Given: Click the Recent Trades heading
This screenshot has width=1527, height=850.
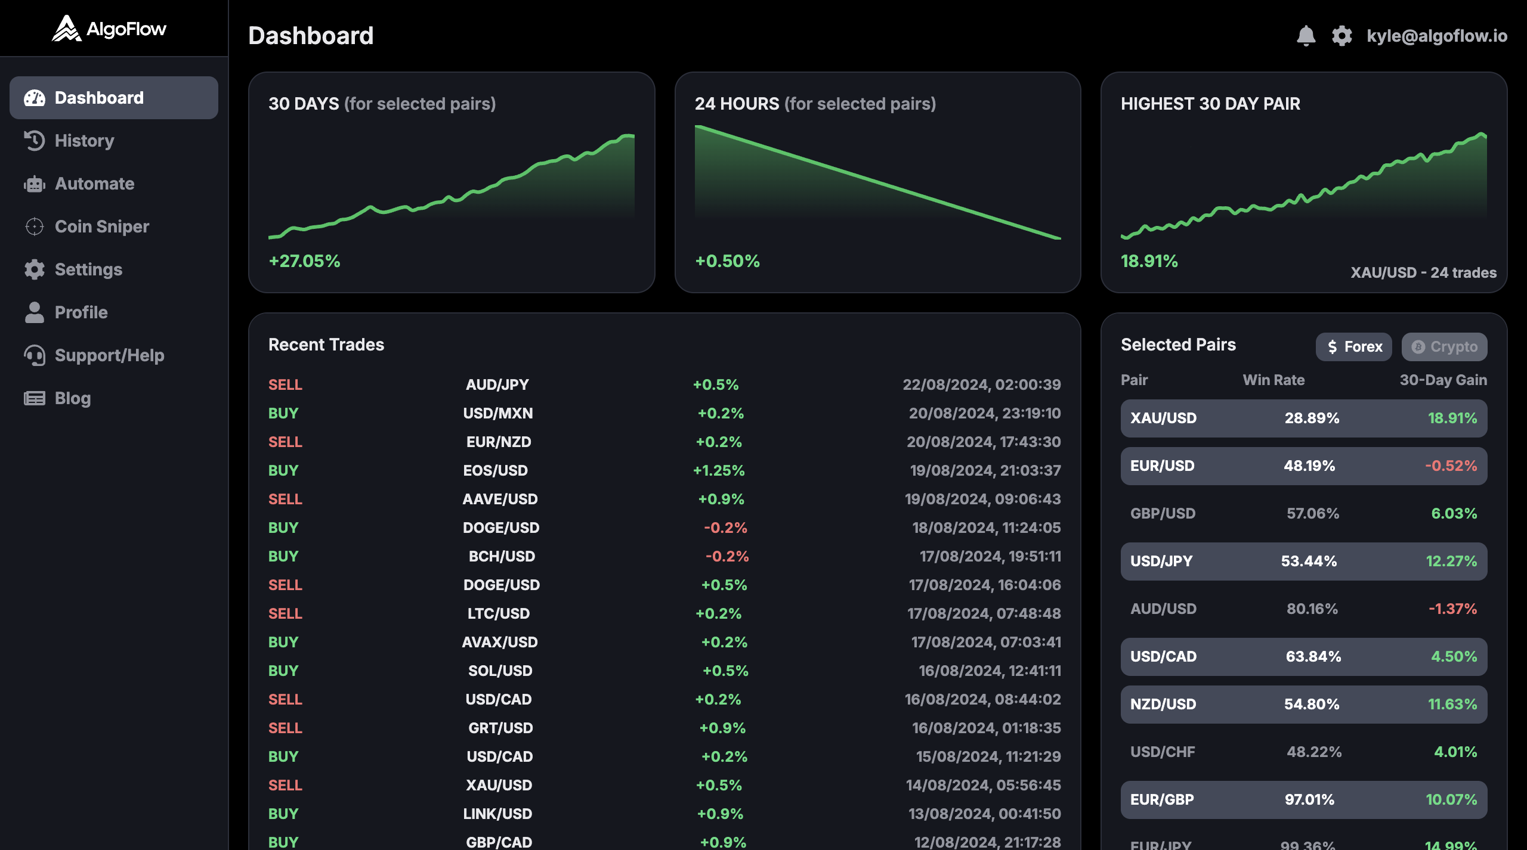Looking at the screenshot, I should pos(326,345).
